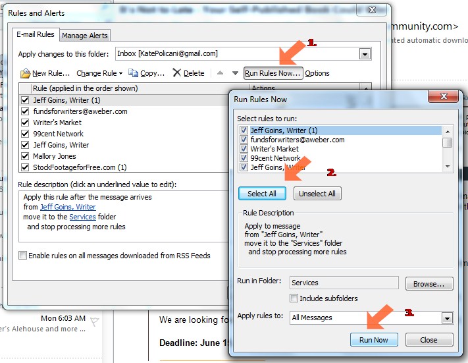Click the Services folder link
Image resolution: width=468 pixels, height=363 pixels.
(82, 217)
